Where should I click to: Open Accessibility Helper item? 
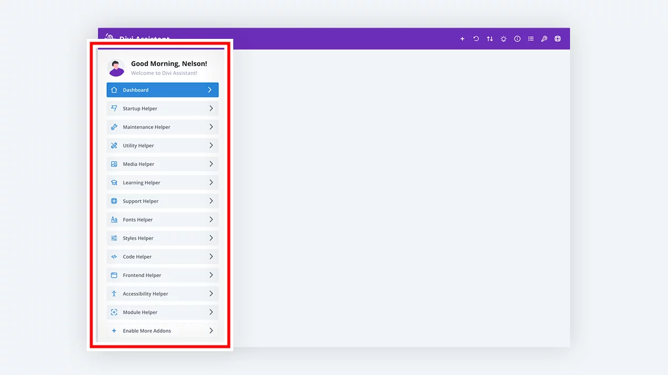tap(163, 293)
